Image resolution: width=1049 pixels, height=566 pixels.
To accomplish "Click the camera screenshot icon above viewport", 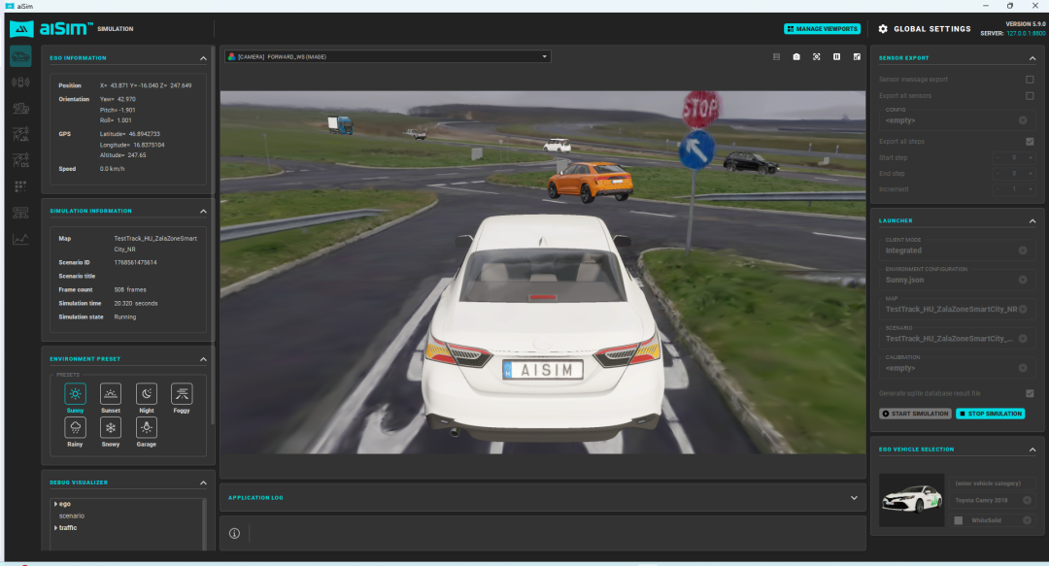I will [796, 57].
